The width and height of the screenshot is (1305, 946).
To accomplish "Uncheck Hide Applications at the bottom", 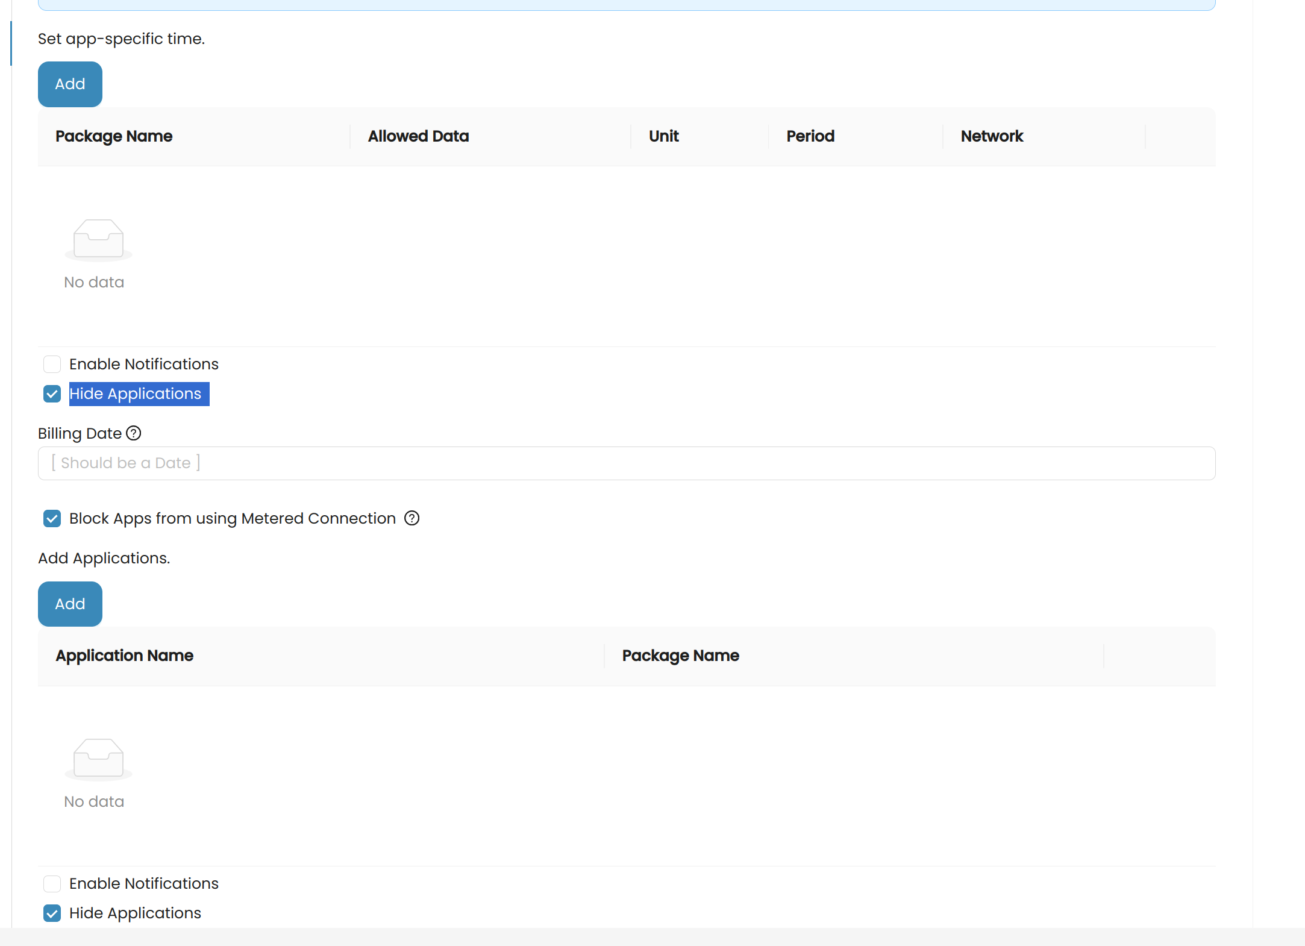I will point(52,913).
